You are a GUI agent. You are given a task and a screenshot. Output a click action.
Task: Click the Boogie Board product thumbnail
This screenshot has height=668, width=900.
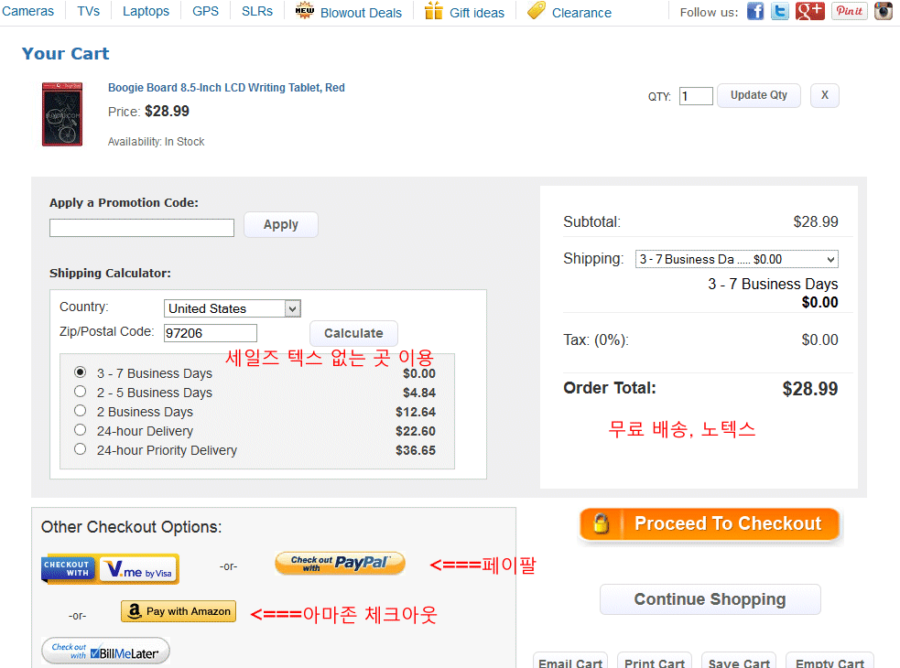pyautogui.click(x=62, y=114)
